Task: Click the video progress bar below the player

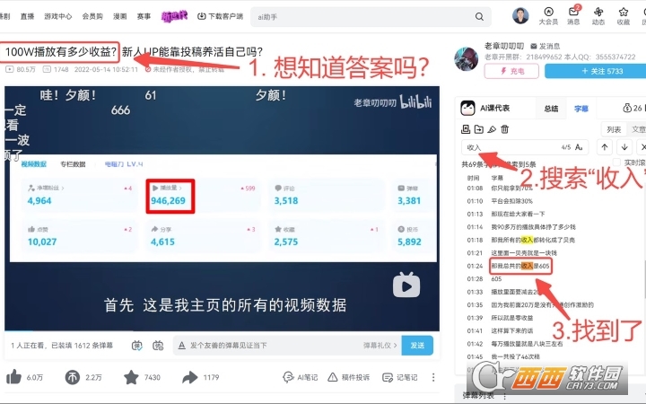Action: coord(222,331)
